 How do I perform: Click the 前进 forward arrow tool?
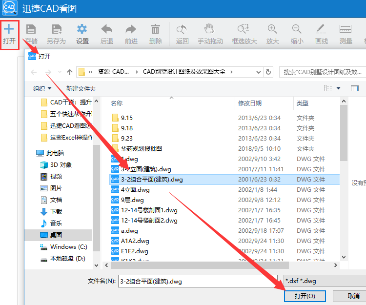[x=131, y=29]
